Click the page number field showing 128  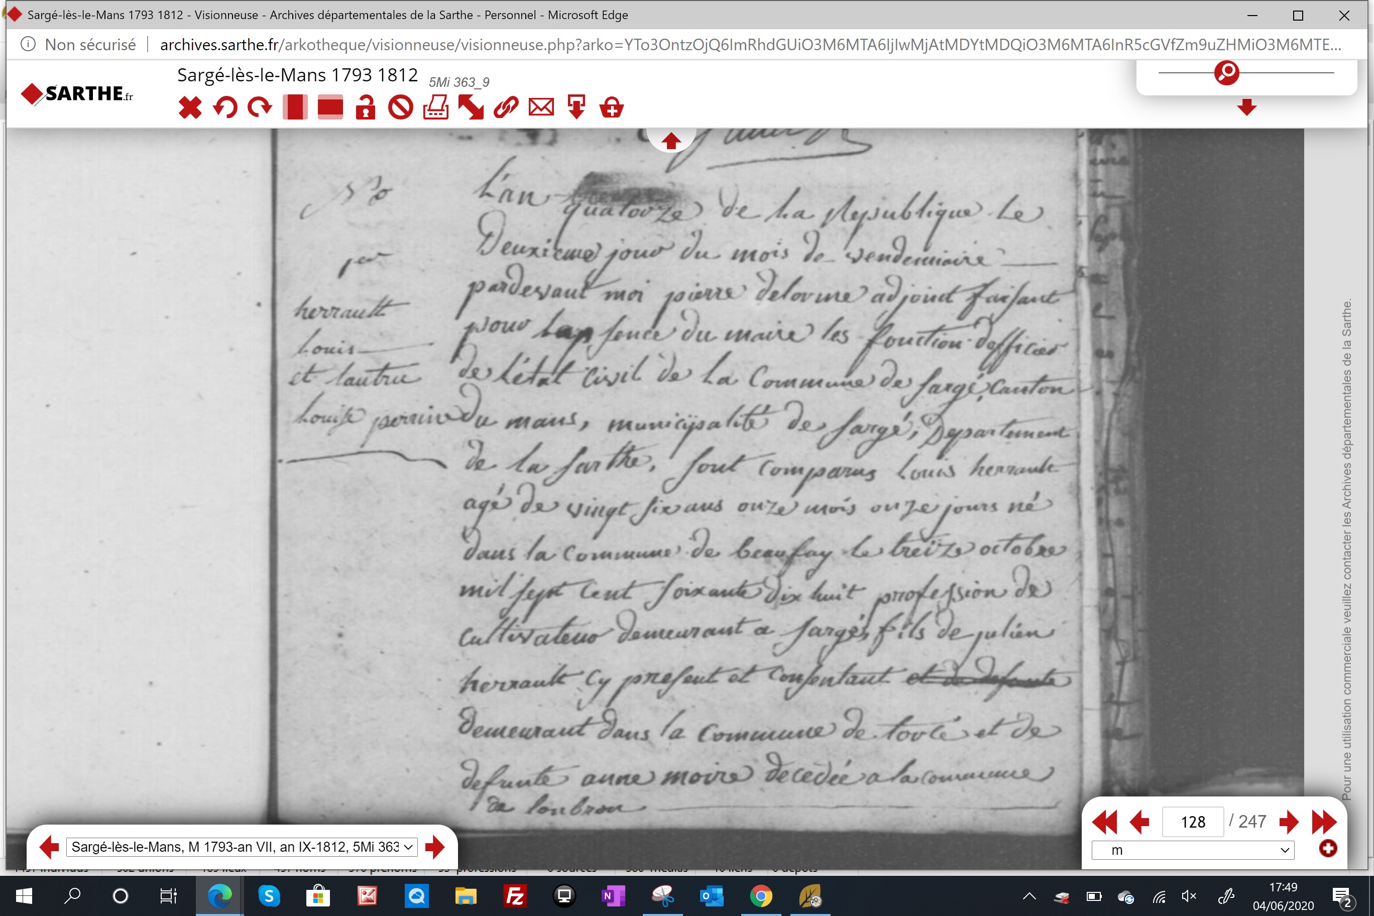pos(1193,822)
